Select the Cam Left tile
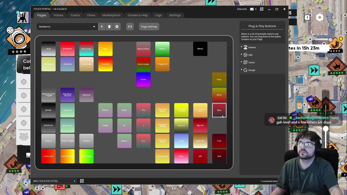Screen dimensions: 347x195 coord(49,156)
